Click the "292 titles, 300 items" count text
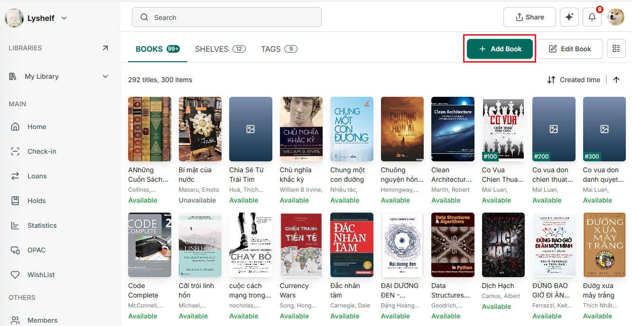The image size is (632, 326). pos(160,80)
